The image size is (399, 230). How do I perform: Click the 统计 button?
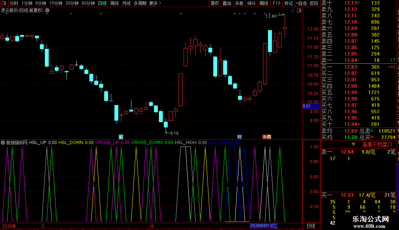pyautogui.click(x=251, y=3)
